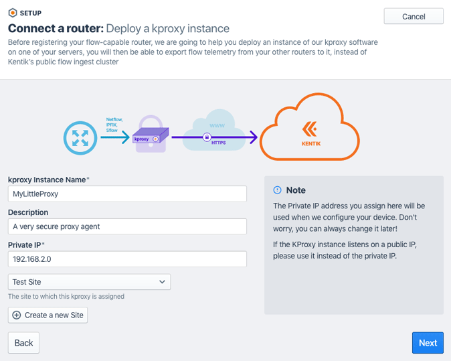
Task: Click the plus icon beside Create a new Site
Action: pos(17,315)
